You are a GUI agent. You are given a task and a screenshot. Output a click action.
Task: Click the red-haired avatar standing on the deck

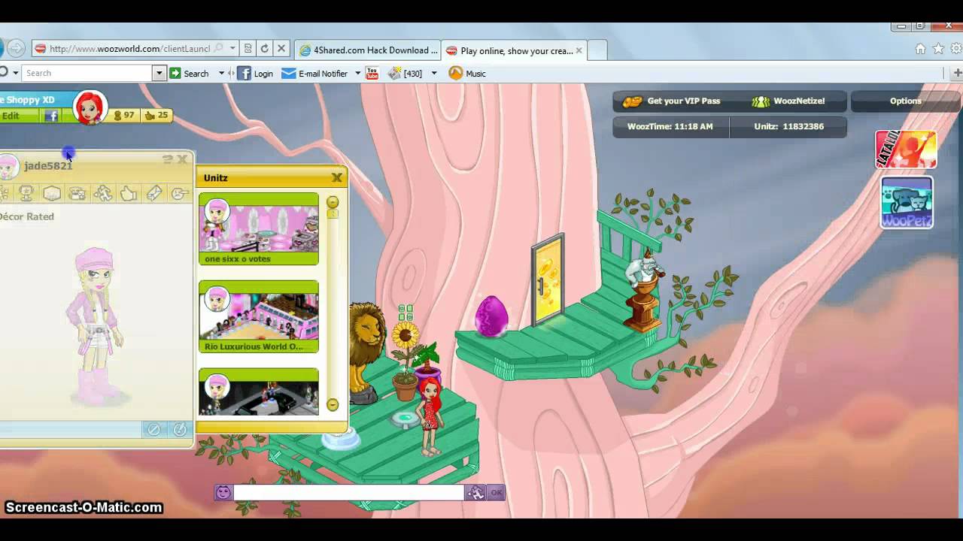[430, 416]
